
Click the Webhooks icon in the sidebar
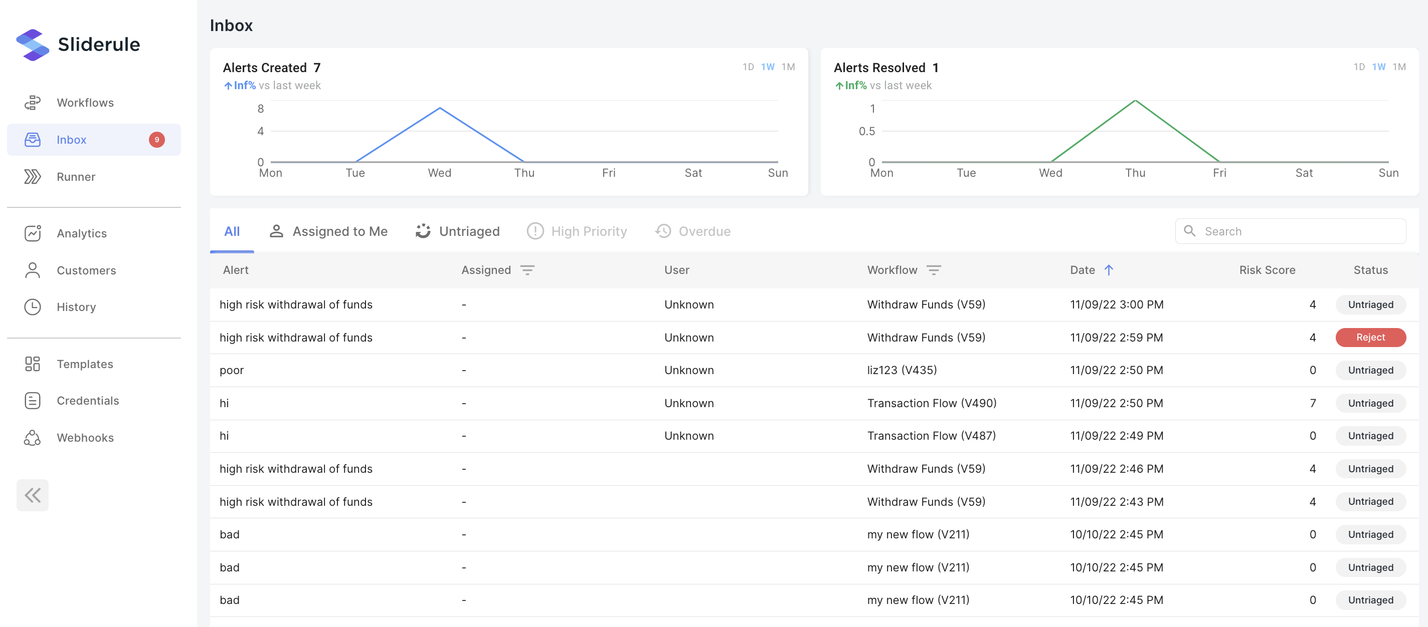[32, 438]
